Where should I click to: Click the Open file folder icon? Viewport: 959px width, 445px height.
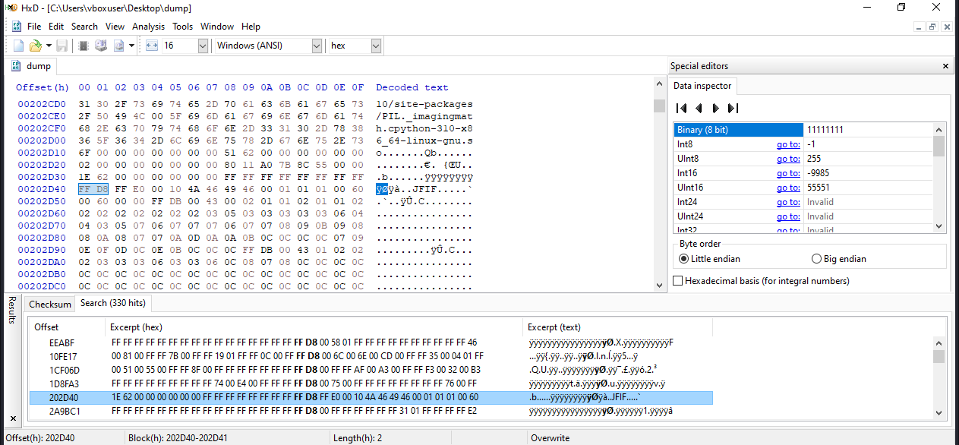[x=35, y=46]
